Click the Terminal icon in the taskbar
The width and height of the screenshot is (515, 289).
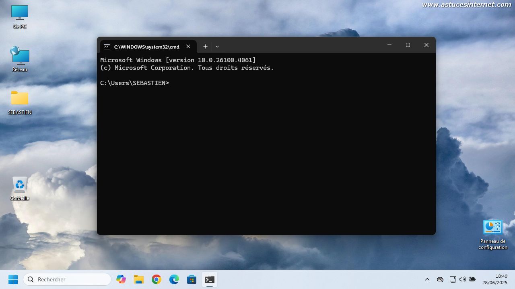tap(210, 279)
